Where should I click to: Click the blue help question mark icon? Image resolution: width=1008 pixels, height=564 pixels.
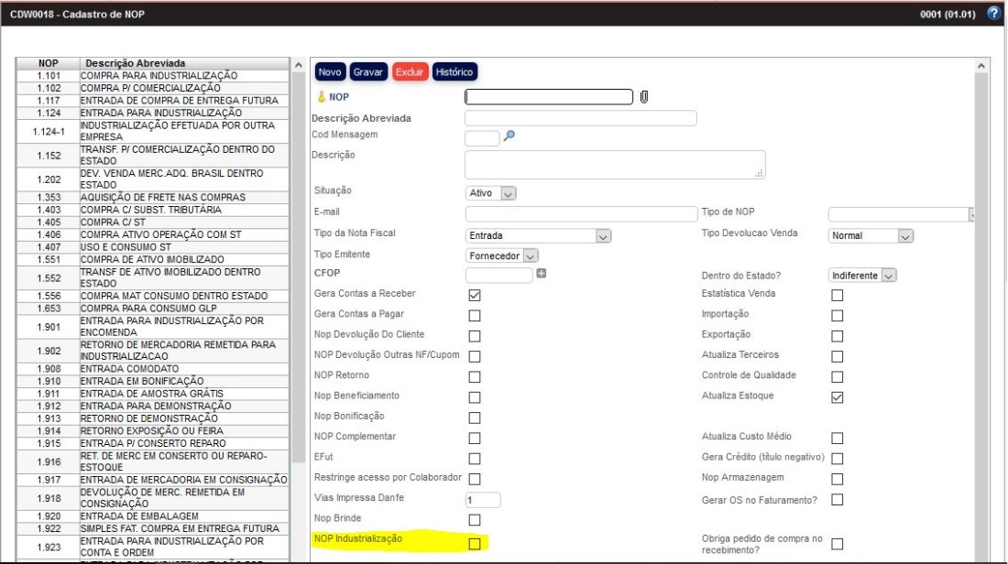[993, 15]
